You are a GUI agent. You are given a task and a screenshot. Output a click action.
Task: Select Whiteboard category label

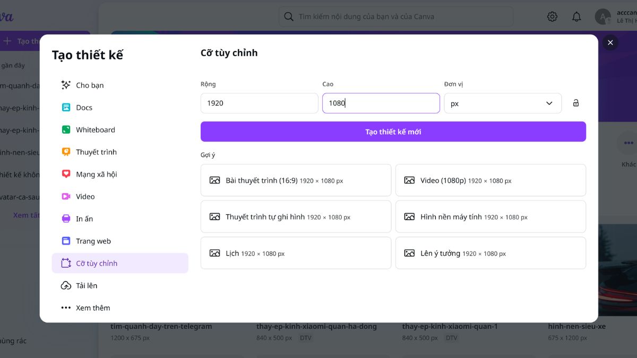(x=96, y=129)
